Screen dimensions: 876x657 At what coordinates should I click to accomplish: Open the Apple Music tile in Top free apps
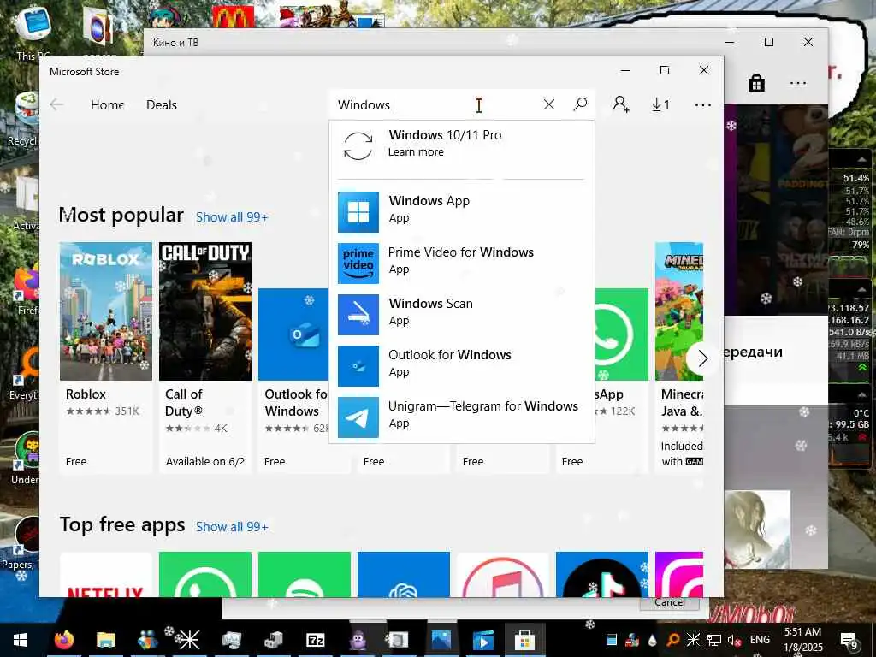pyautogui.click(x=503, y=574)
